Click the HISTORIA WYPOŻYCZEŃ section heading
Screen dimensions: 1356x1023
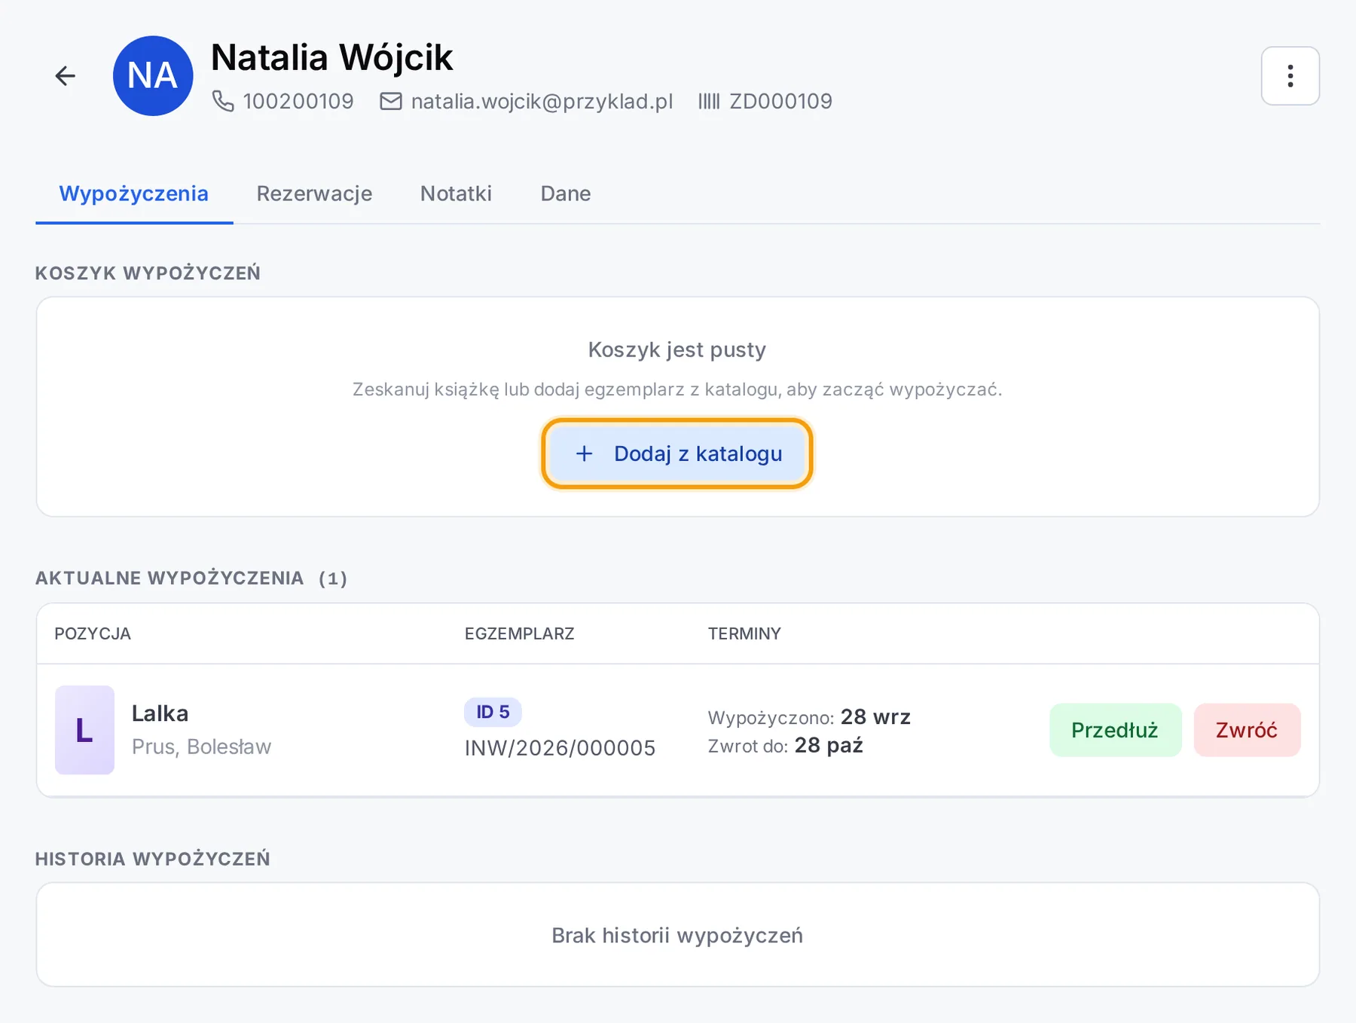pyautogui.click(x=153, y=859)
